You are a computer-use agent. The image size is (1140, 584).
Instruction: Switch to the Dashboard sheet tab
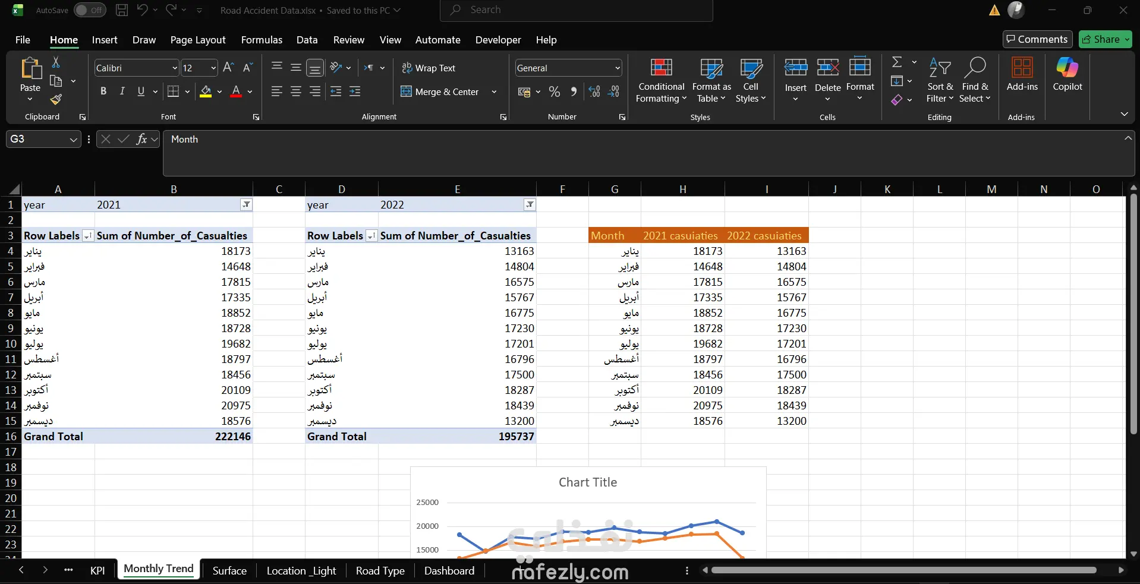449,570
